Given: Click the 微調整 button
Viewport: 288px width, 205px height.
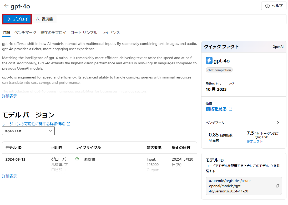Looking at the screenshot, I should (x=44, y=19).
